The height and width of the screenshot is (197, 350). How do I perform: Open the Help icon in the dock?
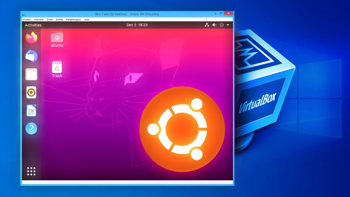[x=31, y=128]
